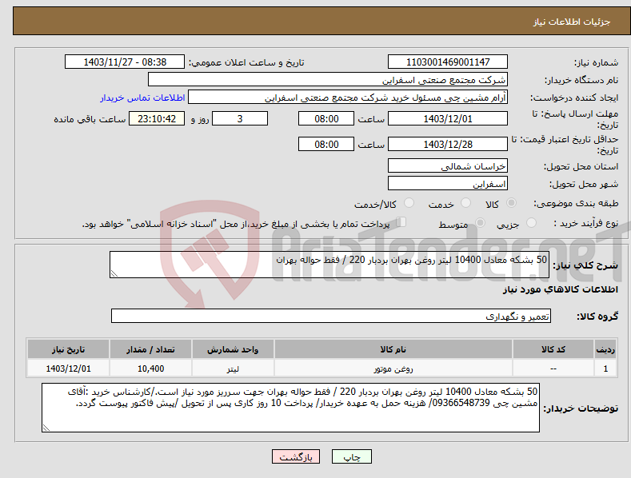Viewport: 631px width, 478px height.
Task: Select the کالا/خدمت radio button
Action: click(409, 203)
